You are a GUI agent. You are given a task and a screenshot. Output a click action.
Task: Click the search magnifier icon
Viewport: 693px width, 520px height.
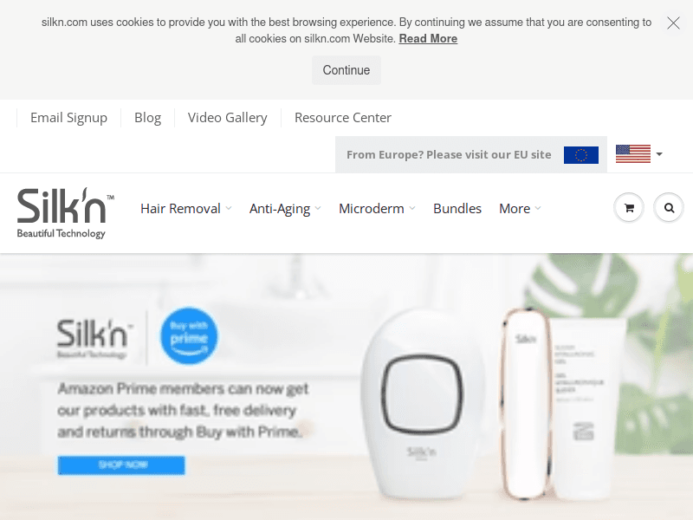[669, 208]
